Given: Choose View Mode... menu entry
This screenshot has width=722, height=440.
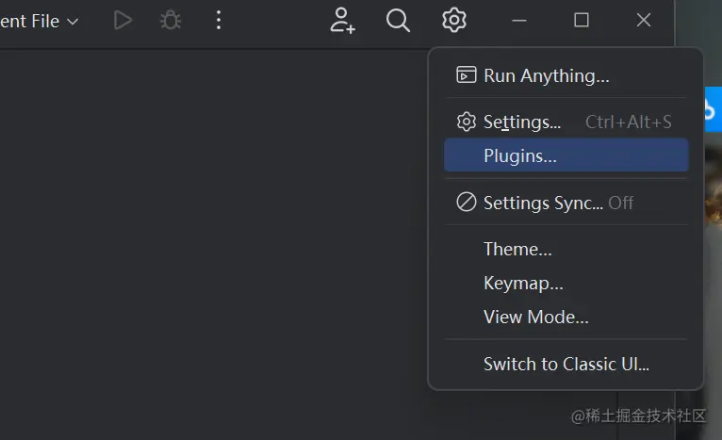Looking at the screenshot, I should tap(535, 317).
